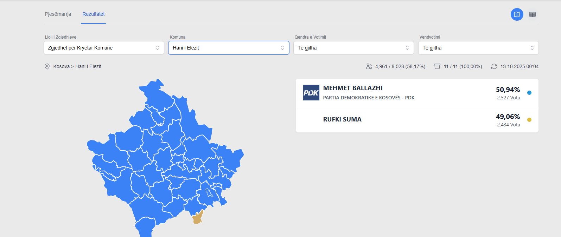Switch to table view icon
Image resolution: width=561 pixels, height=237 pixels.
tap(533, 14)
